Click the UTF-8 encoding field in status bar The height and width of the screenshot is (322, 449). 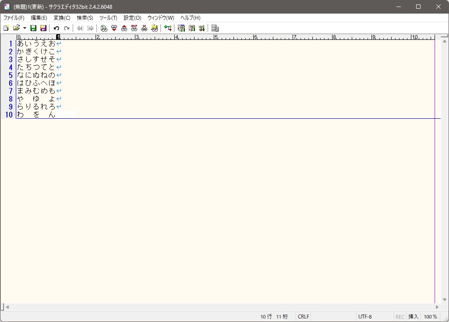point(365,317)
